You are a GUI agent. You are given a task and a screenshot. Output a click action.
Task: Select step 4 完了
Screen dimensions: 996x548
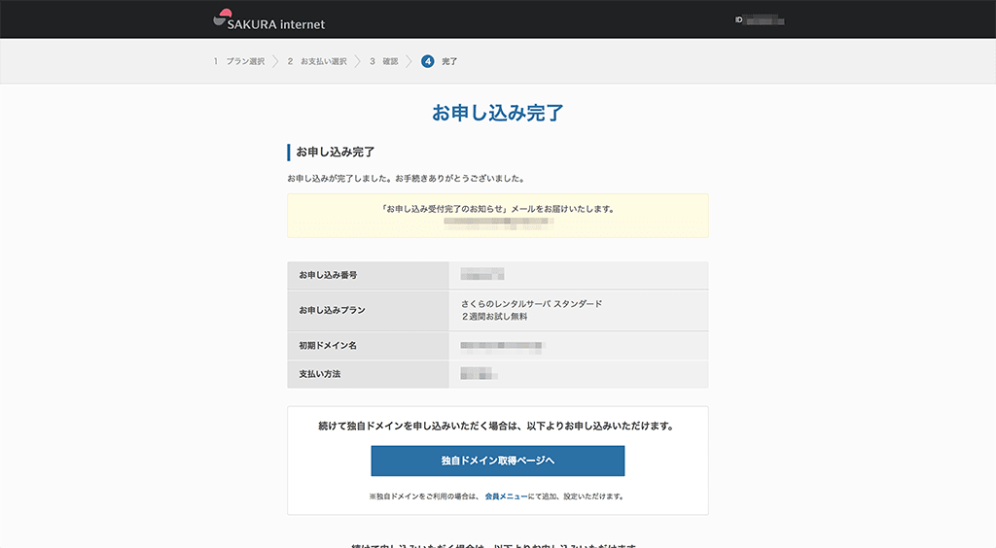pos(439,61)
